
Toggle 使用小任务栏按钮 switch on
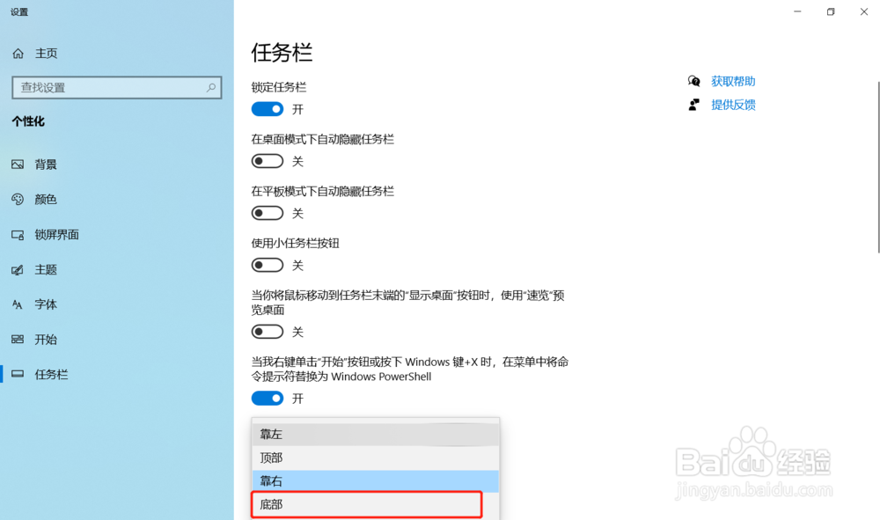point(268,266)
